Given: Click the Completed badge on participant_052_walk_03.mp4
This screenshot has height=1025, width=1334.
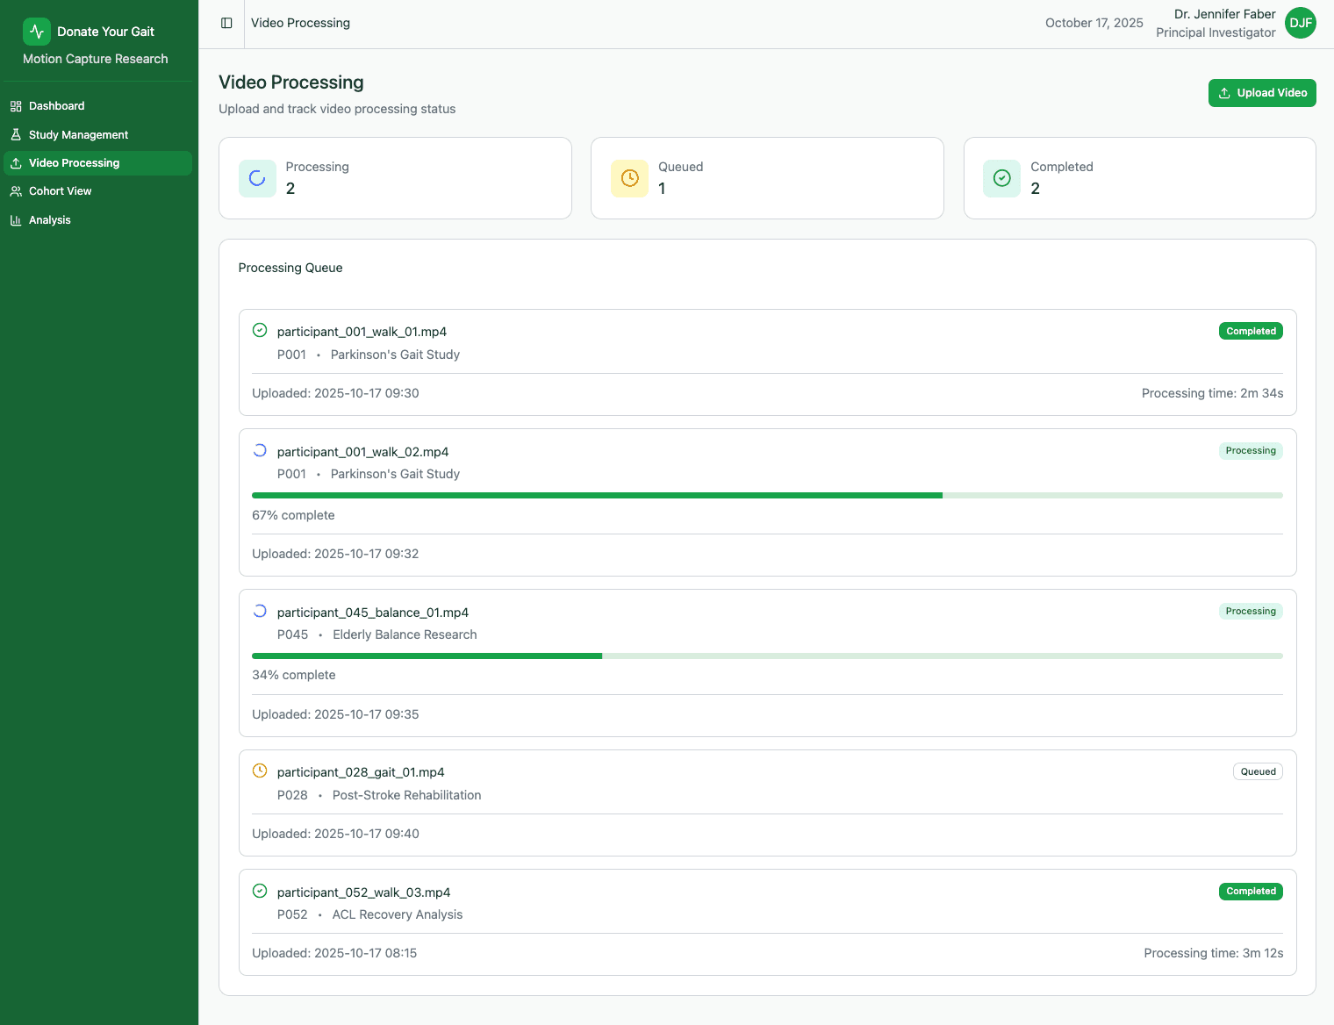Looking at the screenshot, I should [x=1251, y=891].
